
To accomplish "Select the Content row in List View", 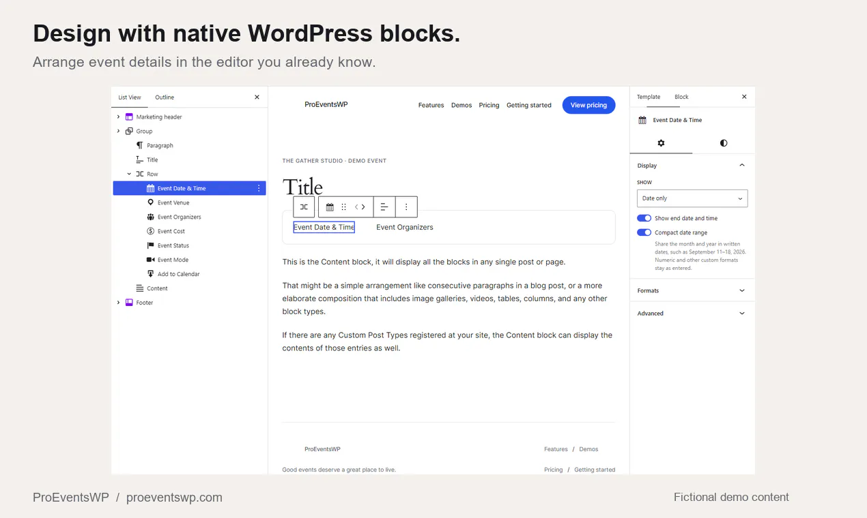I will point(188,289).
